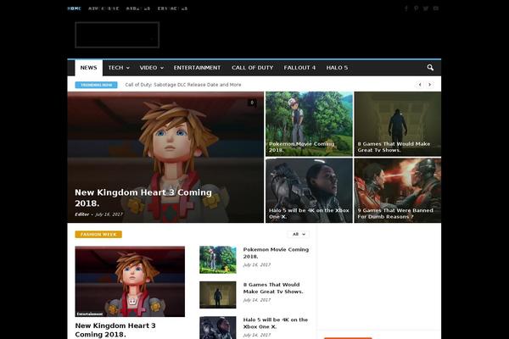Select the NEWS tab
Image resolution: width=509 pixels, height=339 pixels.
point(88,68)
